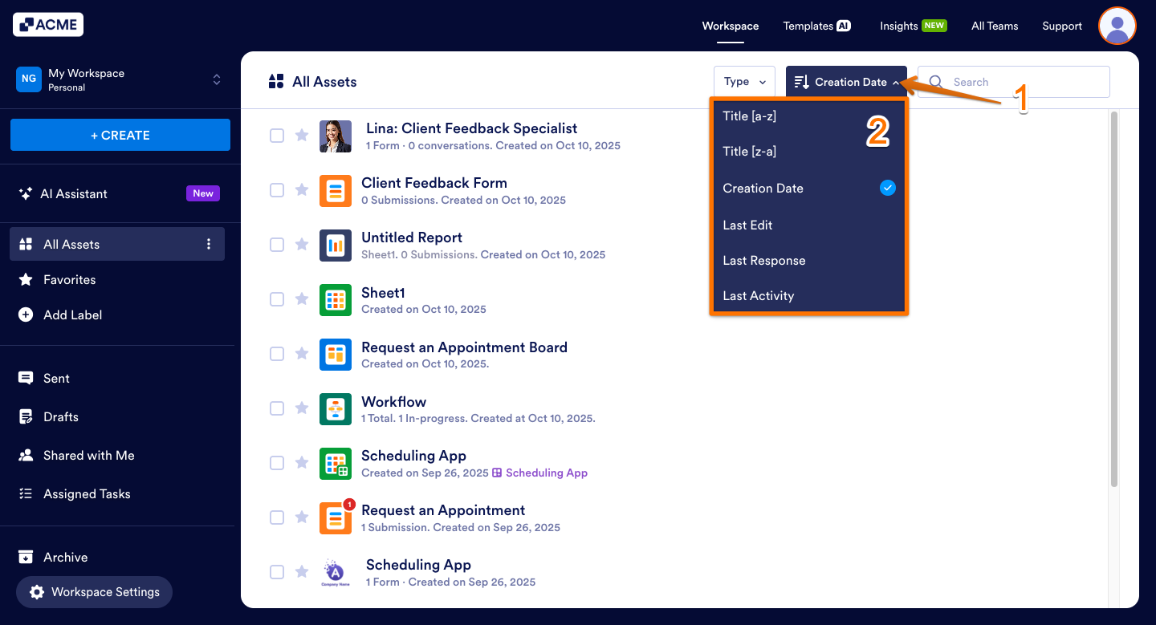Click the Add Label plus icon
Viewport: 1156px width, 625px height.
(24, 315)
